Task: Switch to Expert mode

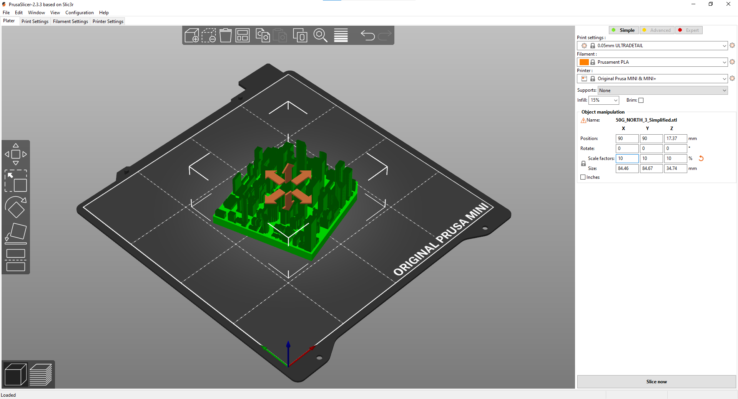Action: (689, 30)
